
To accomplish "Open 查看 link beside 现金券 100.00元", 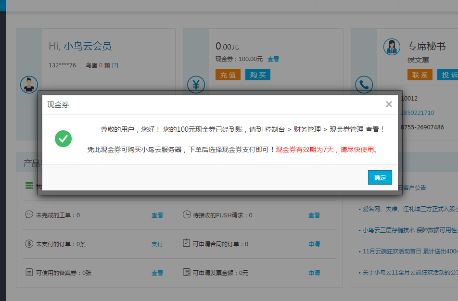I will (x=273, y=59).
